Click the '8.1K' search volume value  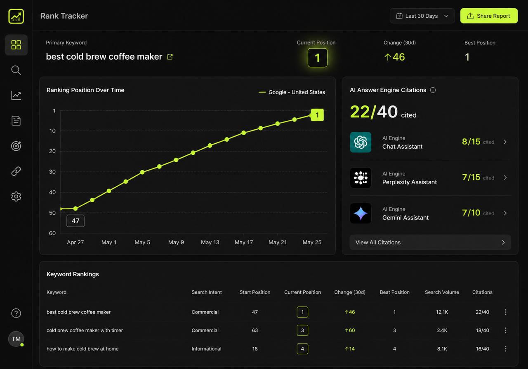pyautogui.click(x=442, y=349)
